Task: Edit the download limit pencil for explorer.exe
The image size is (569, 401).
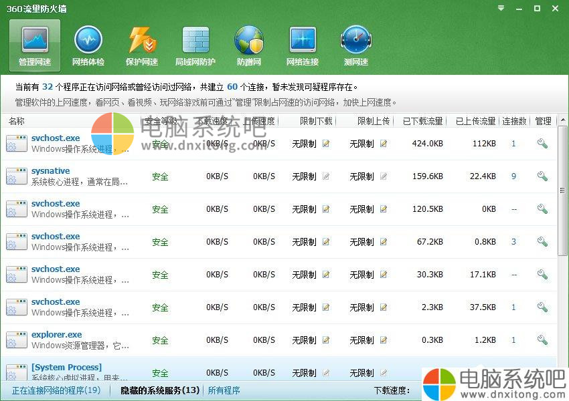Action: pos(326,340)
